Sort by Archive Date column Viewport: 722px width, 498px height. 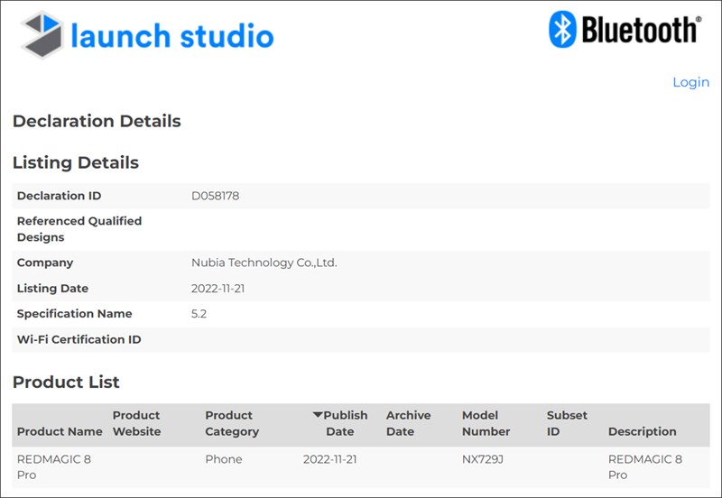408,423
